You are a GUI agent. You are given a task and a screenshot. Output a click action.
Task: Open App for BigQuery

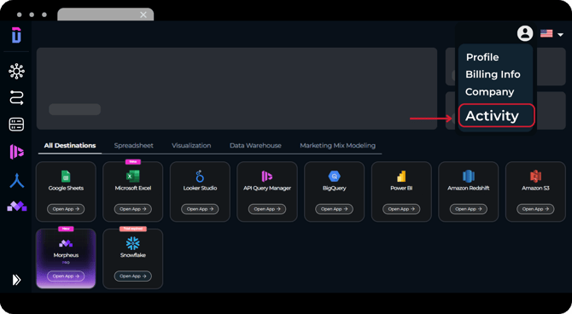334,209
